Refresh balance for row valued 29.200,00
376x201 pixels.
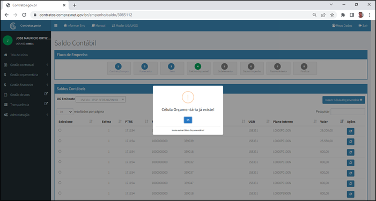(x=350, y=131)
